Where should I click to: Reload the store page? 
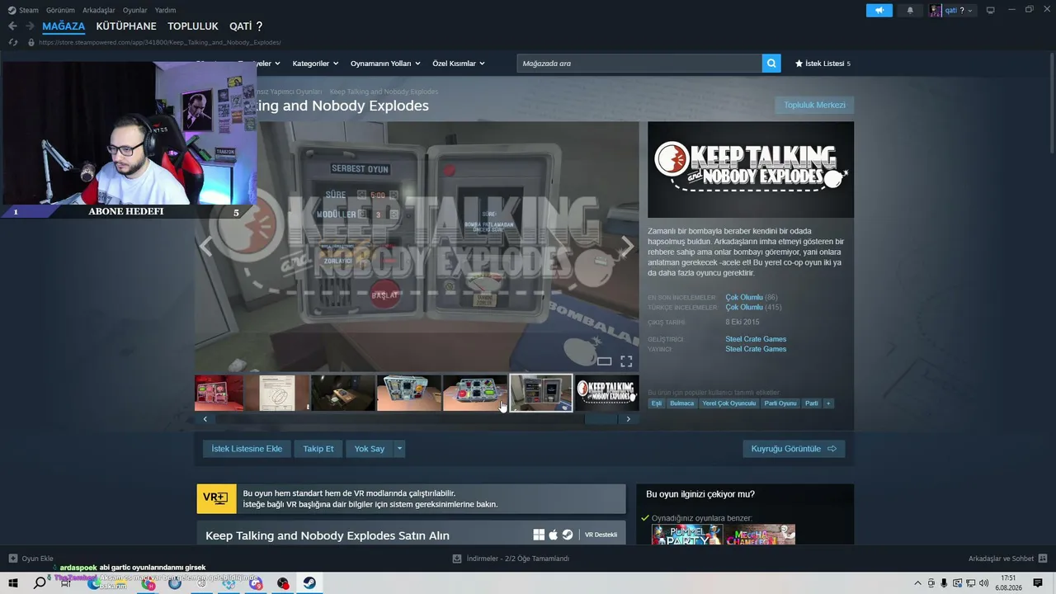(12, 42)
